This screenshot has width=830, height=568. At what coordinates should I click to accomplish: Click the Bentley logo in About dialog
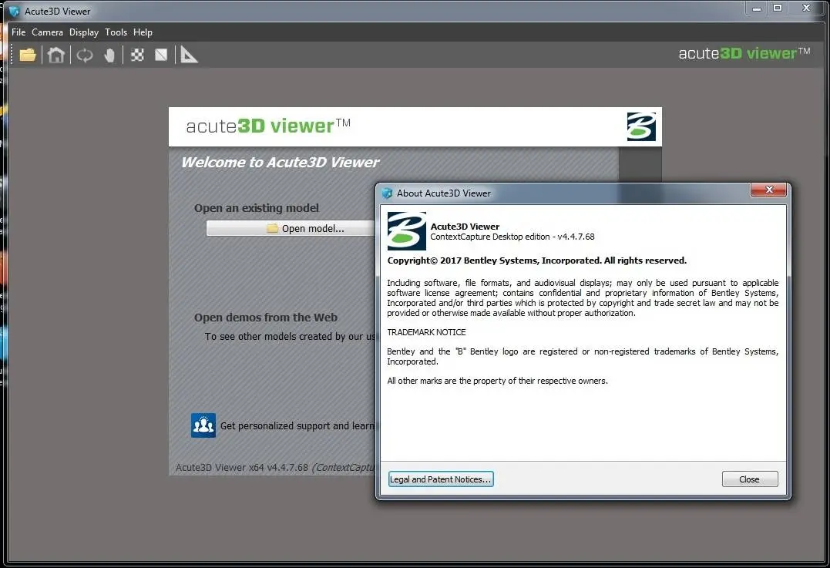[407, 230]
